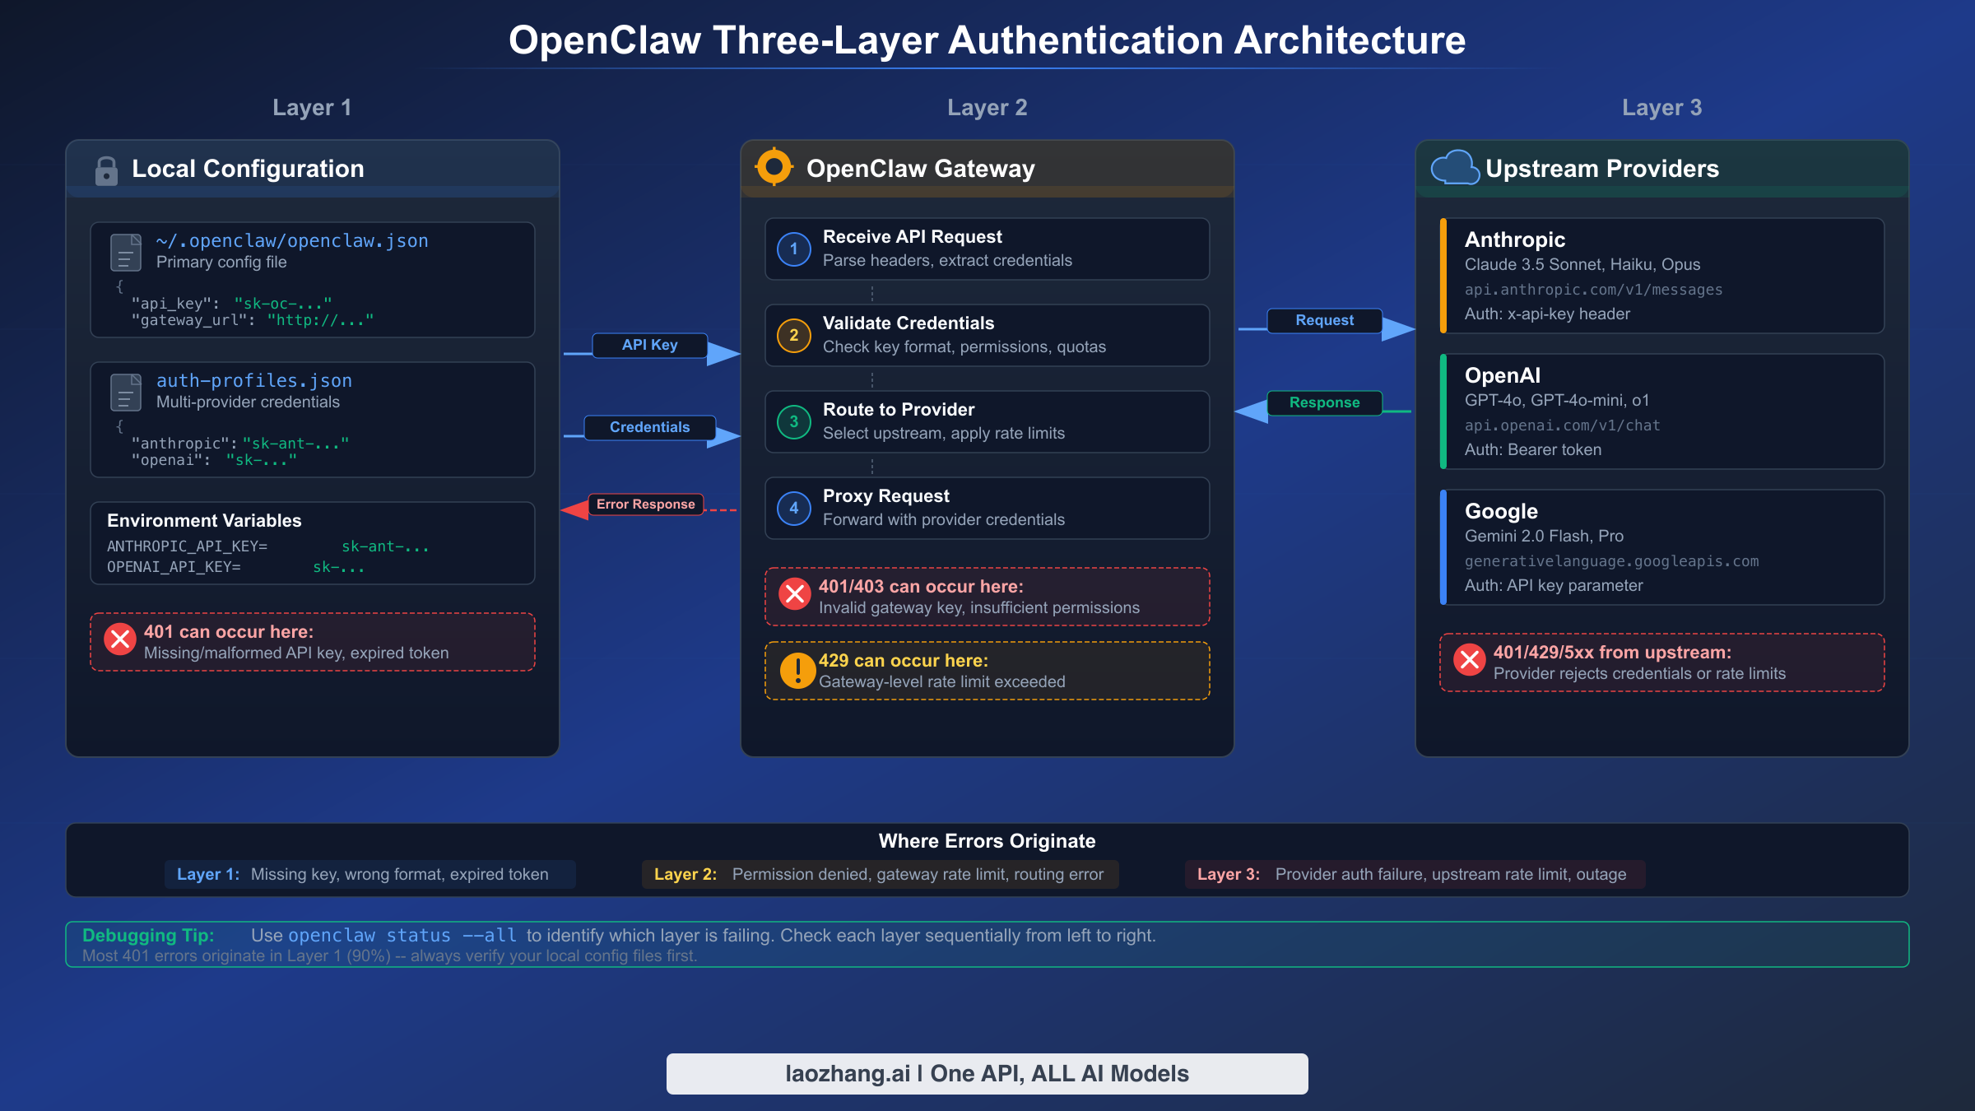This screenshot has width=1975, height=1111.
Task: Click the auth-profiles.json document icon
Action: point(125,393)
